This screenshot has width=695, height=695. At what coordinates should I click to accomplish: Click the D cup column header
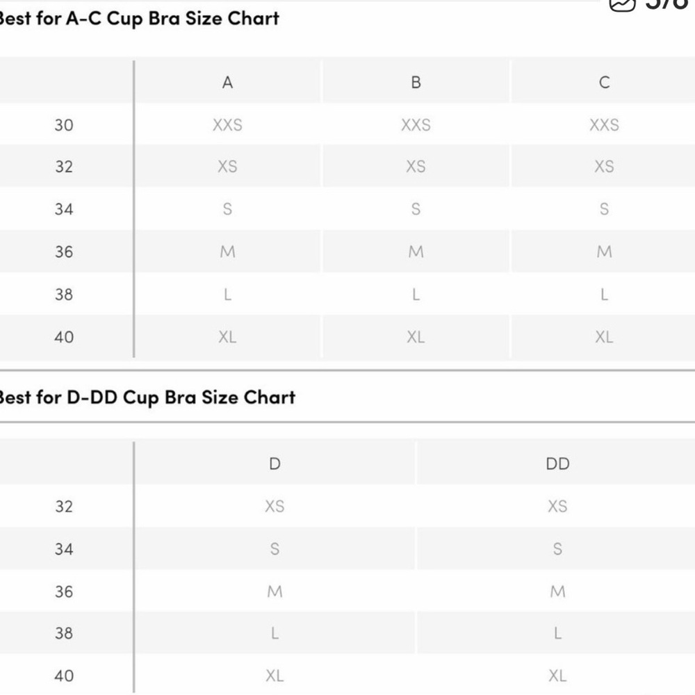tap(275, 464)
